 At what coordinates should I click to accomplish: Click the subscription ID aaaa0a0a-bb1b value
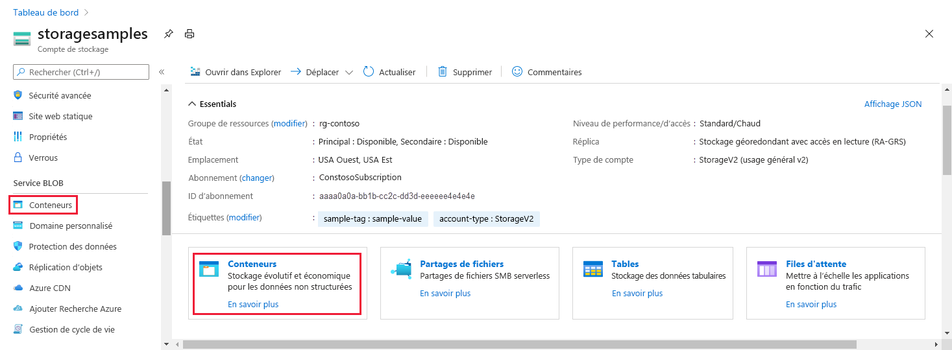pos(397,196)
